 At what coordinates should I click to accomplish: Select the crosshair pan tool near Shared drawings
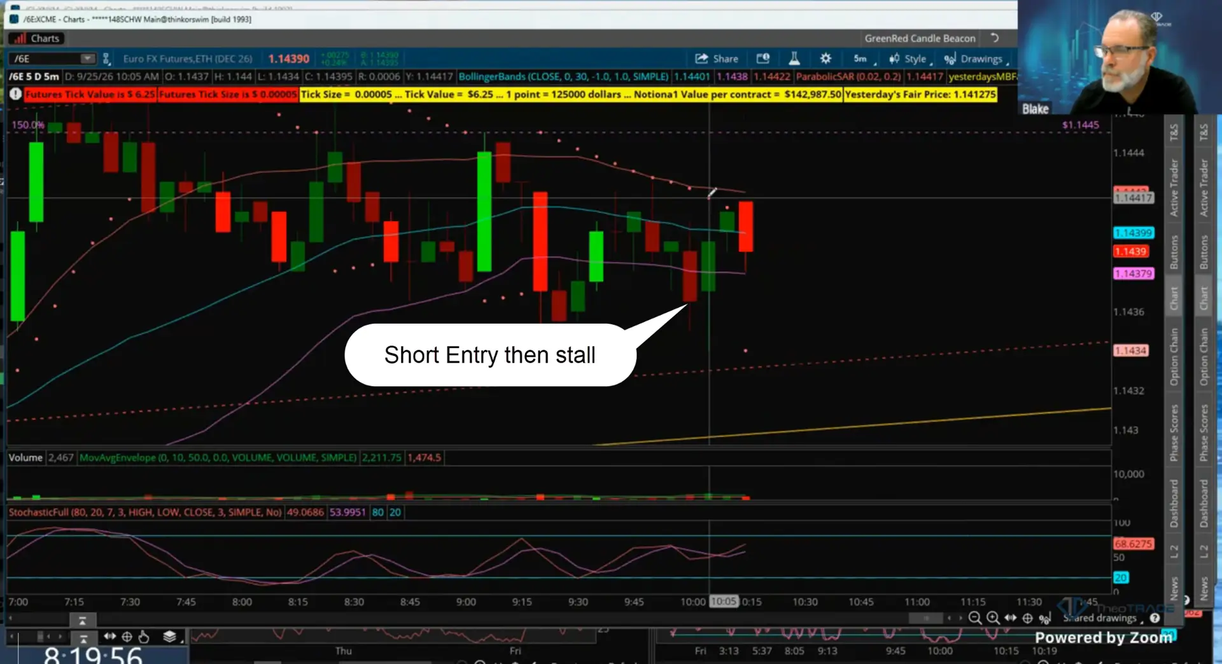pos(1027,618)
